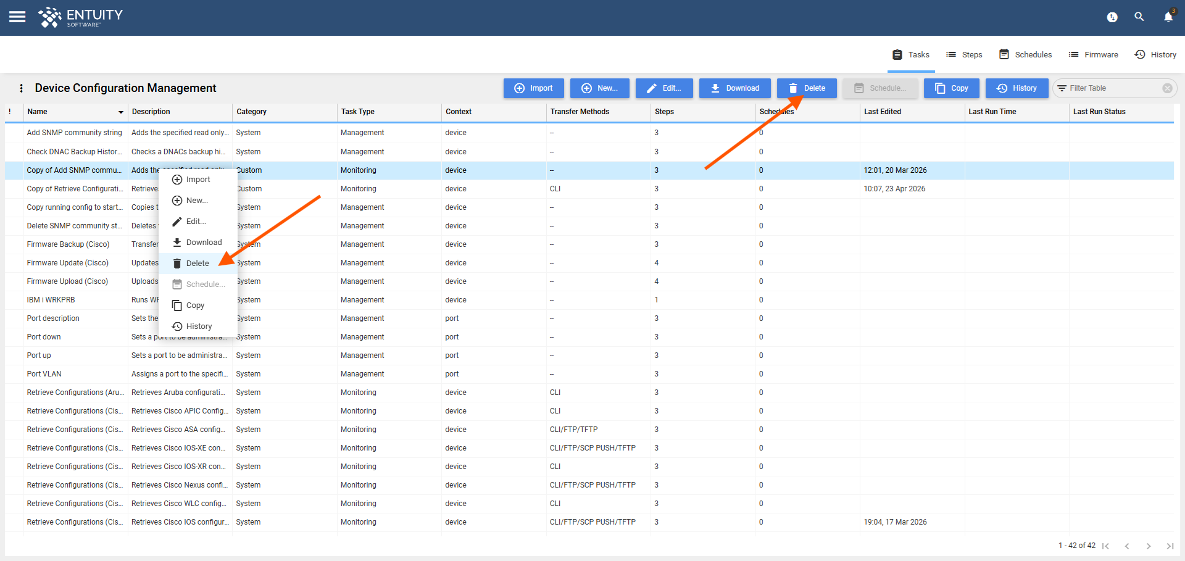Screen dimensions: 1185x561
Task: Open the notifications bell
Action: (x=1168, y=17)
